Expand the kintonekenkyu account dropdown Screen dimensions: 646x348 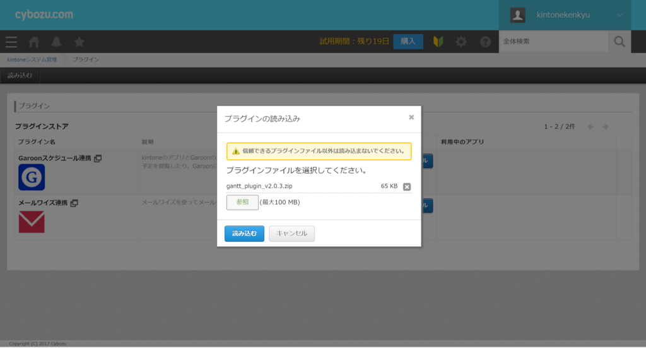620,15
